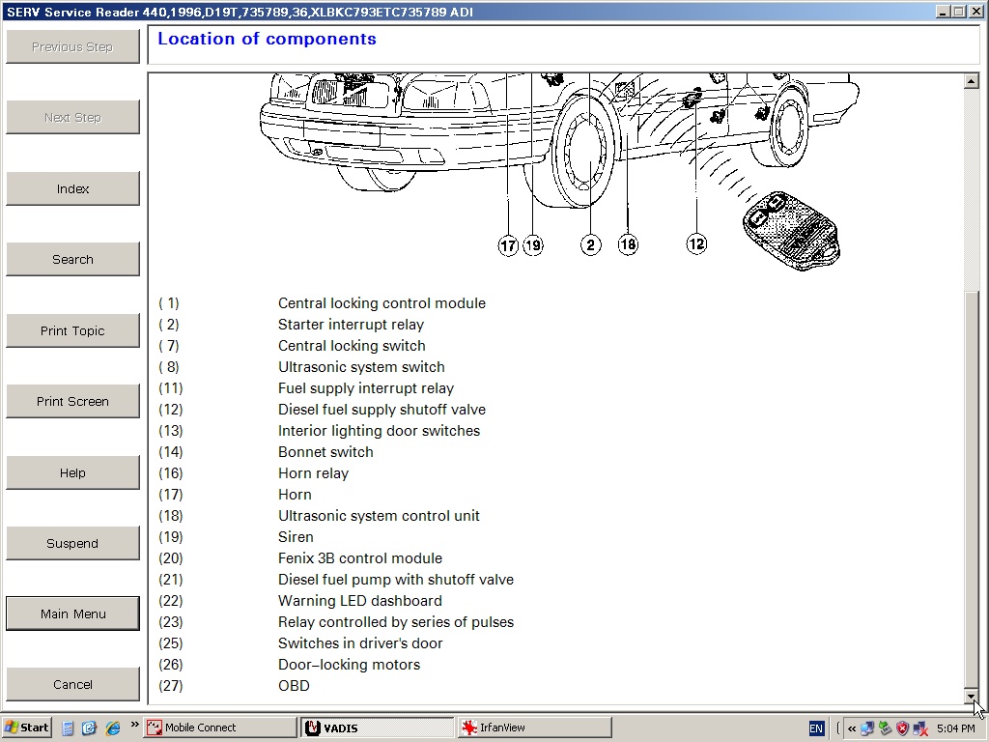Click 'Door–locking motors' entry
The image size is (989, 742).
coord(349,665)
